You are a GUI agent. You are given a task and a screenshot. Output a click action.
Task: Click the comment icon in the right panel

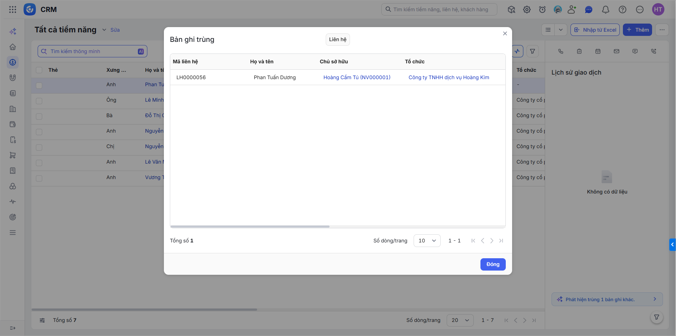pos(635,51)
